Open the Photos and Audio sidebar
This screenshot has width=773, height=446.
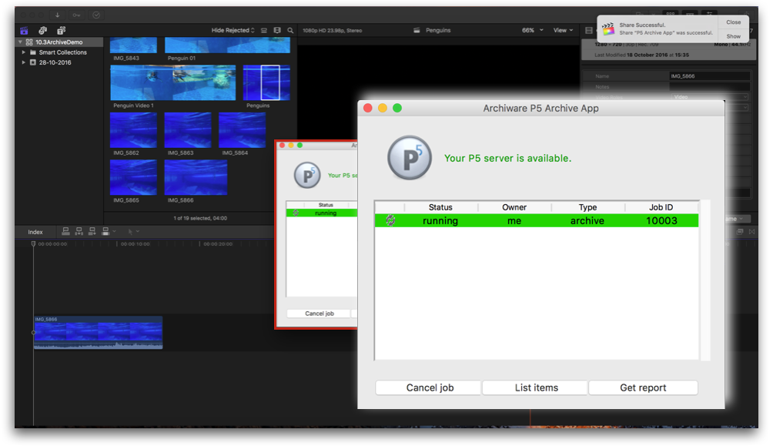(x=43, y=31)
